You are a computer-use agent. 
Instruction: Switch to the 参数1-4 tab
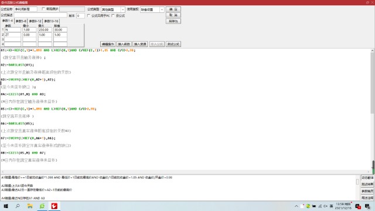(x=8, y=21)
